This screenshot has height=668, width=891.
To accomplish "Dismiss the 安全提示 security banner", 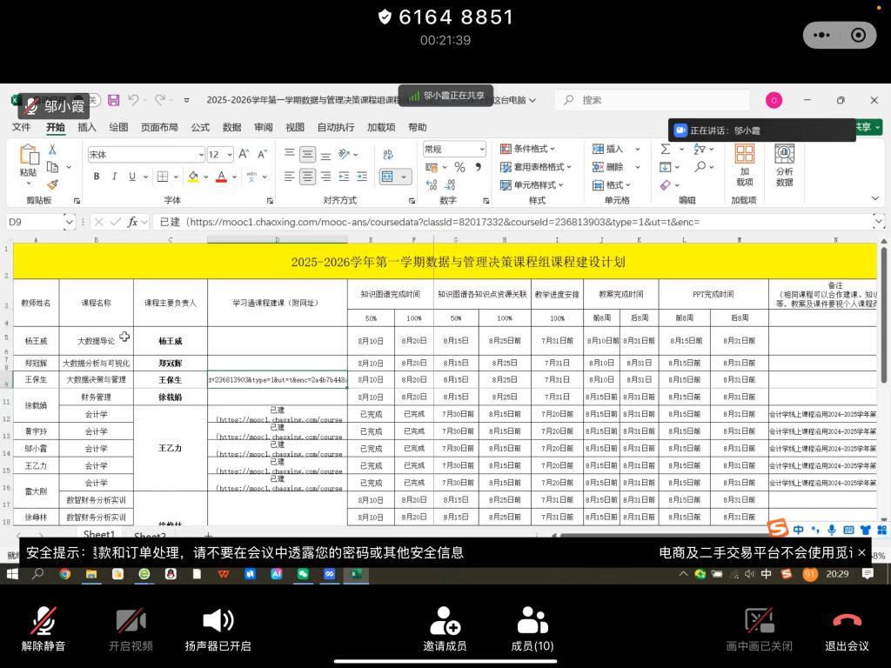I will [861, 552].
